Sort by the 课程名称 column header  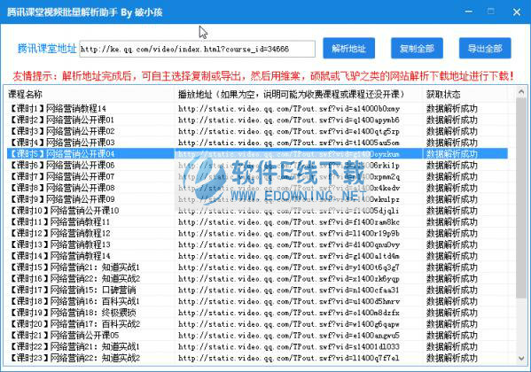pyautogui.click(x=90, y=94)
